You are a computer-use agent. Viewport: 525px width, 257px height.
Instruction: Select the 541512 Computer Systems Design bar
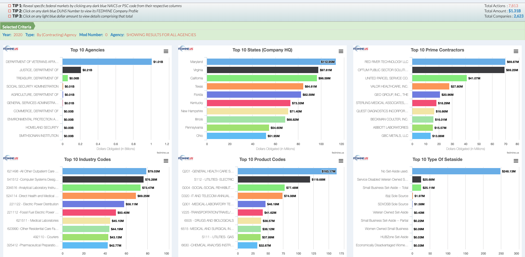click(x=103, y=180)
